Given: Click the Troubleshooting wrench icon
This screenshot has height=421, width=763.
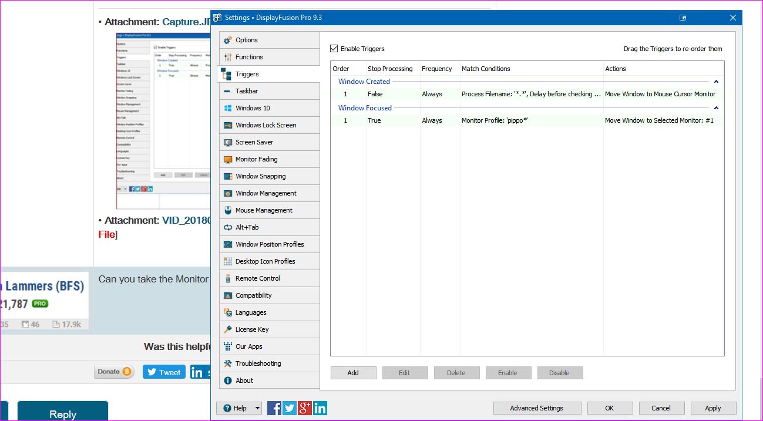Looking at the screenshot, I should pos(228,363).
